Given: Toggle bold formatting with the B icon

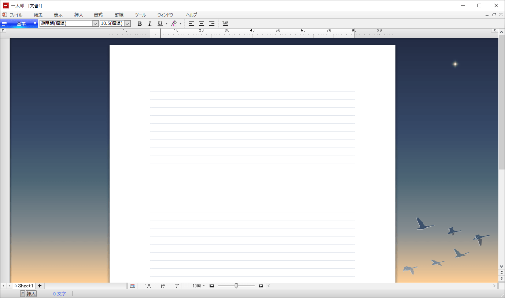Looking at the screenshot, I should pos(140,24).
